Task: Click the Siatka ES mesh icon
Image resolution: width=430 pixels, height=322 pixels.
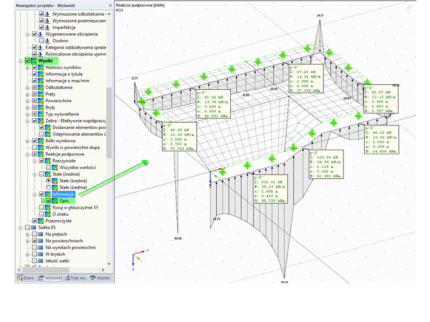Action: [34, 228]
